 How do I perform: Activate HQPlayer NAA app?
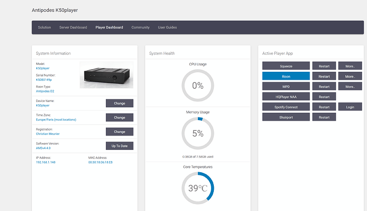[x=286, y=97]
